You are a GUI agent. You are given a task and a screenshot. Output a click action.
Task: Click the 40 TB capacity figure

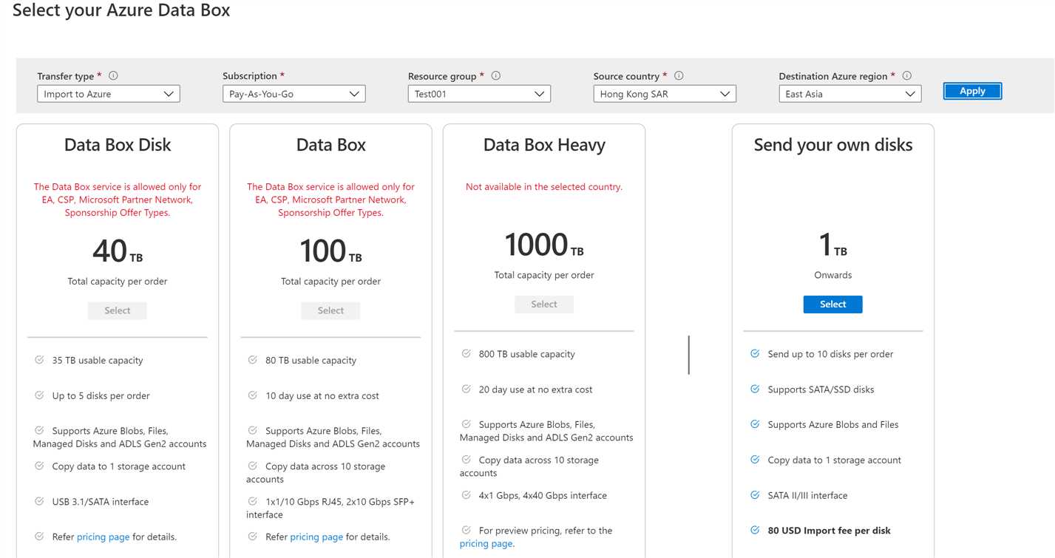[118, 251]
